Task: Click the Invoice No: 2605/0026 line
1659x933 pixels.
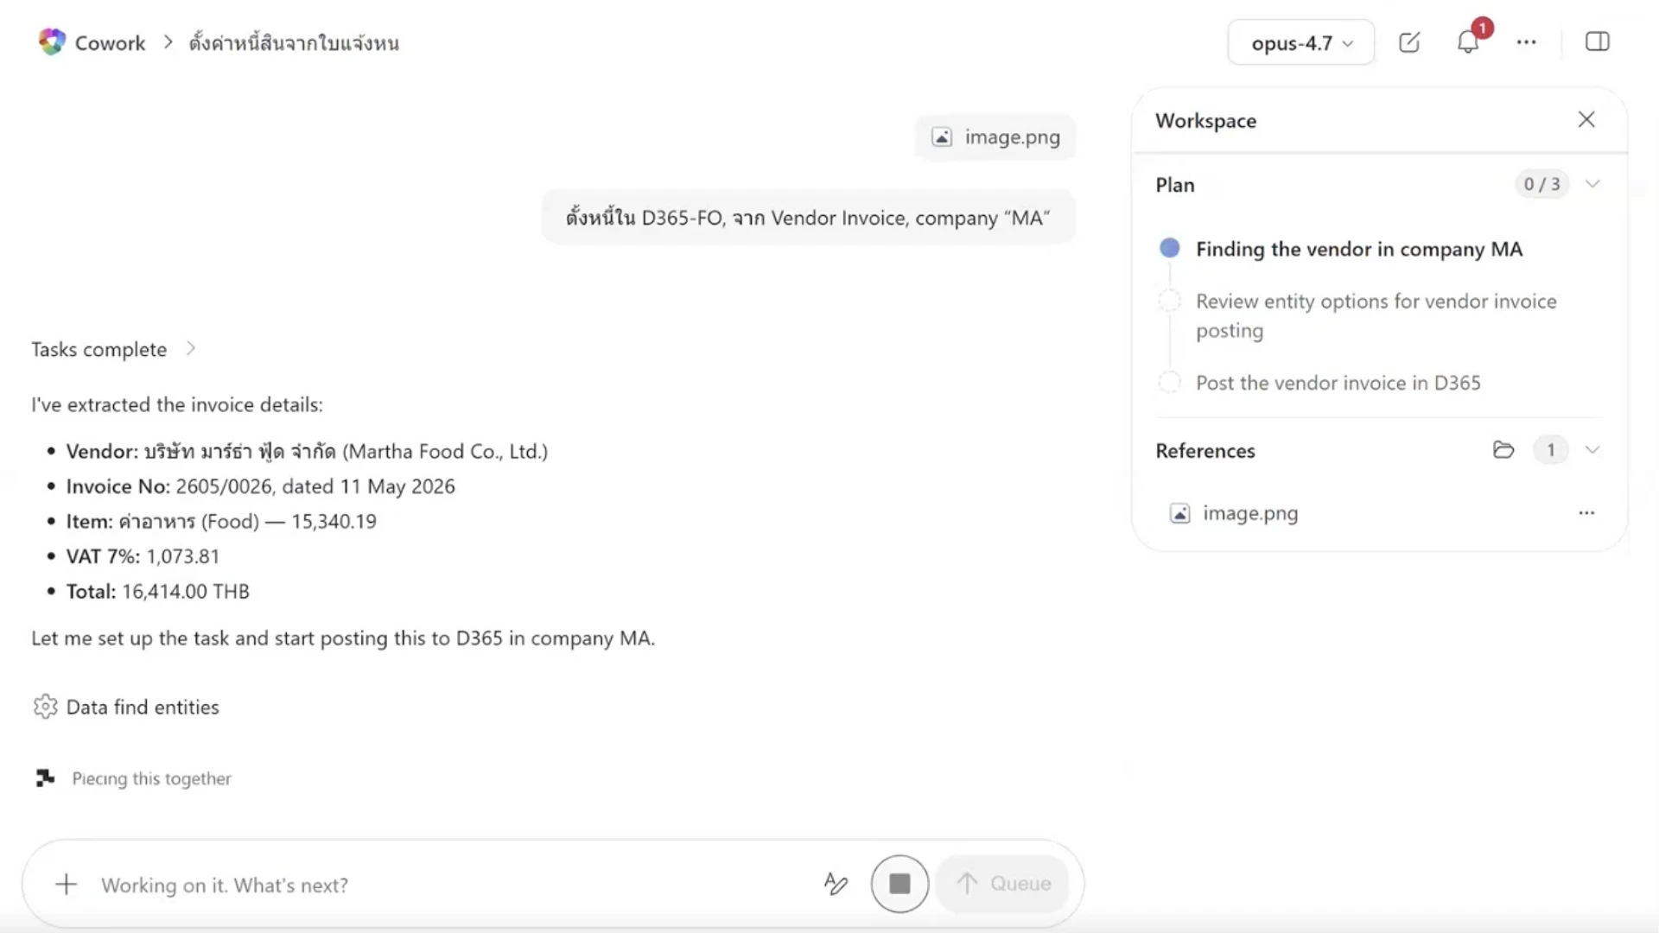Action: (x=260, y=486)
